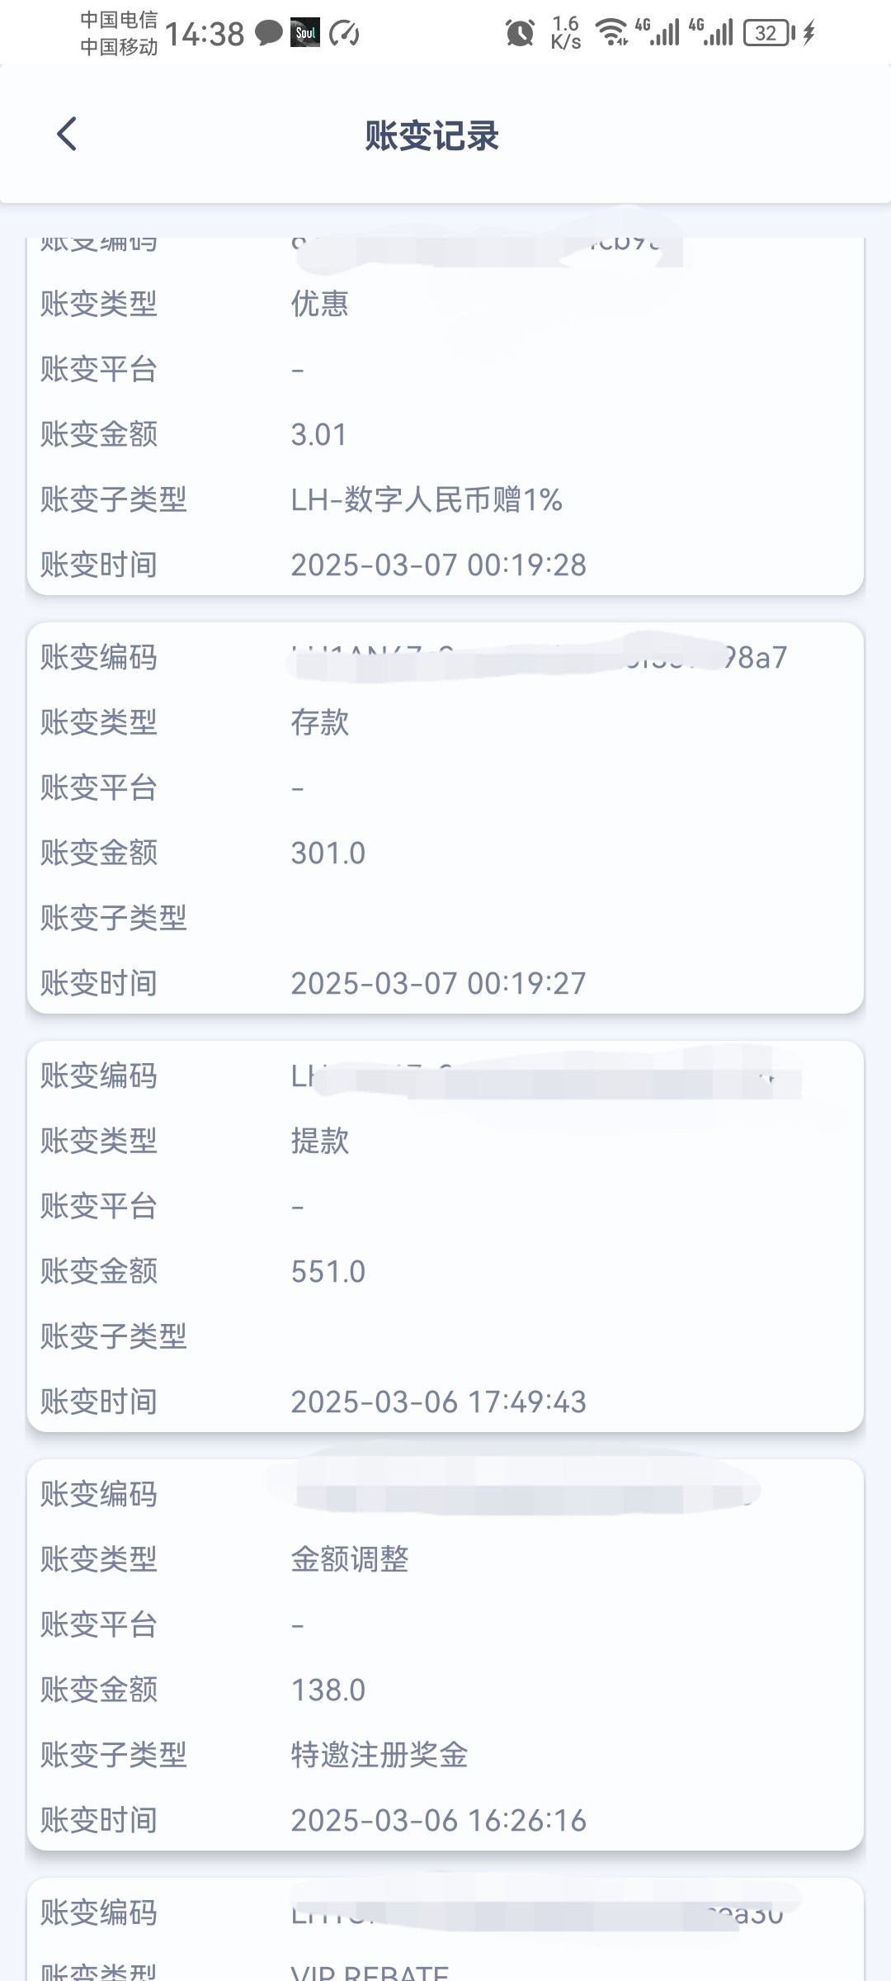Viewport: 891px width, 1981px height.
Task: Select the 存款 deposit type value
Action: pyautogui.click(x=320, y=722)
